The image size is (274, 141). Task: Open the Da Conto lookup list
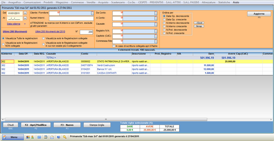pos(156,13)
